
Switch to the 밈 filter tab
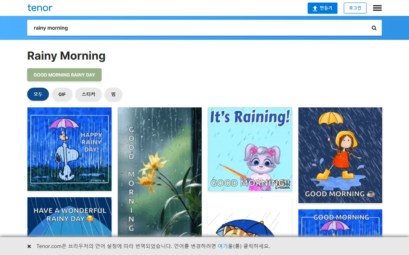[113, 94]
